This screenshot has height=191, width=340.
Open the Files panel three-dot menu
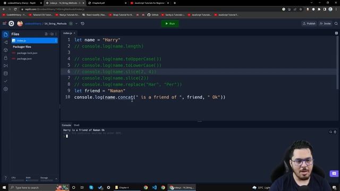56,34
